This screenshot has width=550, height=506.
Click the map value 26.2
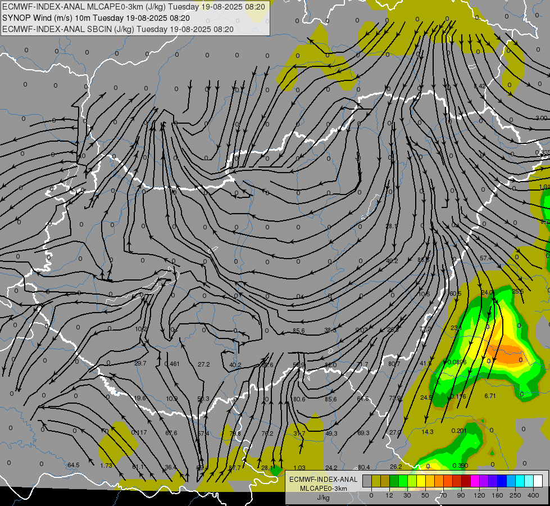pos(396,466)
